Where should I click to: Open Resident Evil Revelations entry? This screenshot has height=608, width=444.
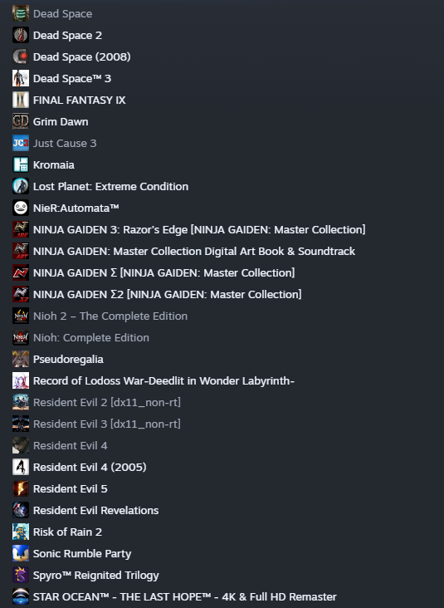click(95, 510)
